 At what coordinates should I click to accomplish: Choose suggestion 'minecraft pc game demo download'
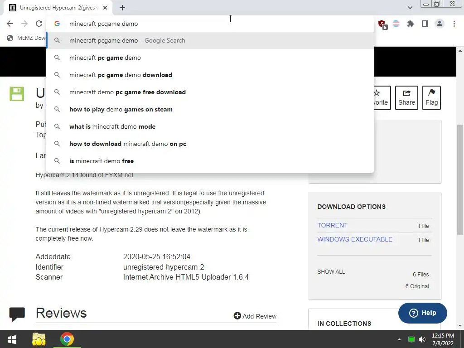(x=210, y=75)
